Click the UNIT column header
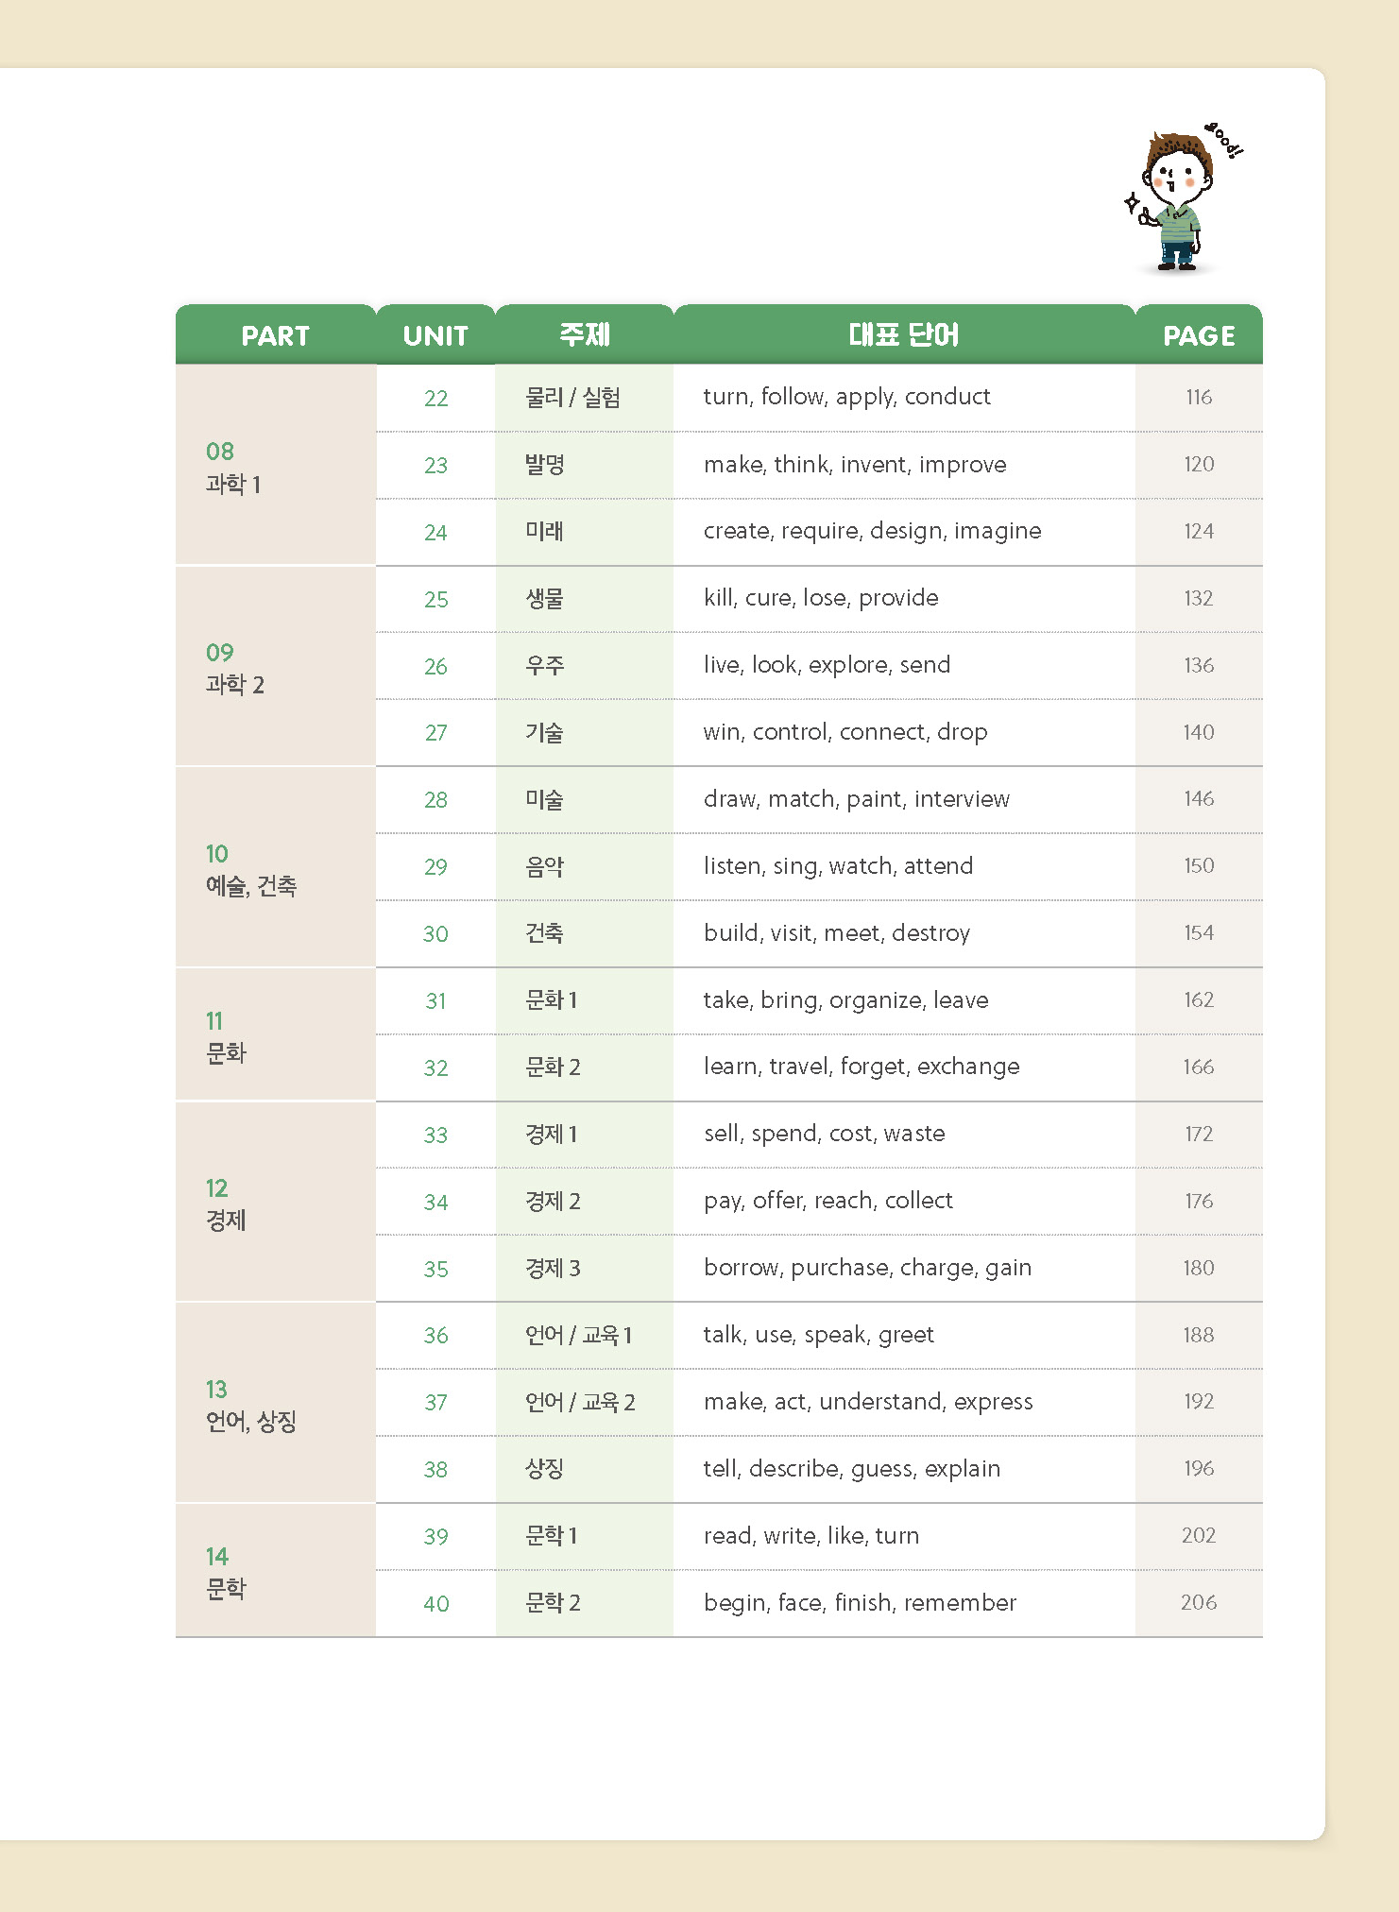Viewport: 1399px width, 1912px height. (x=435, y=335)
